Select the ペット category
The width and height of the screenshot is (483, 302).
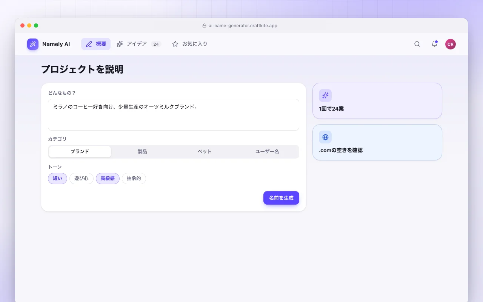click(205, 152)
